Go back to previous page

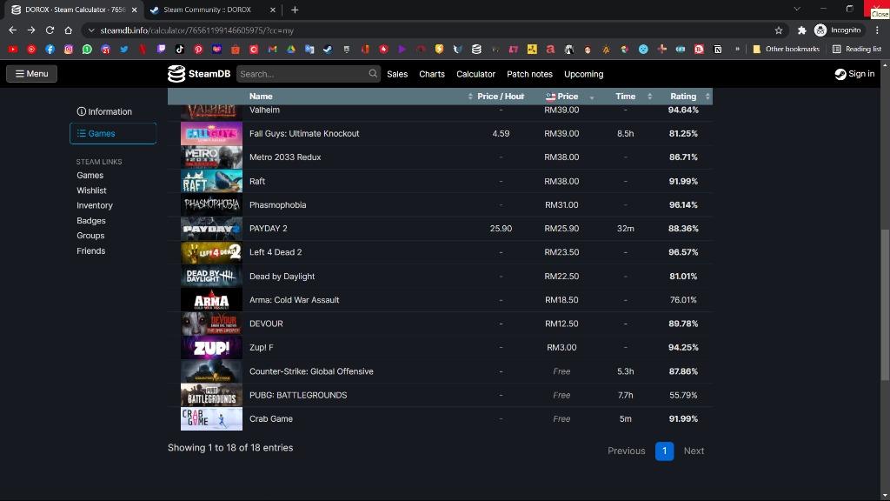click(x=12, y=30)
